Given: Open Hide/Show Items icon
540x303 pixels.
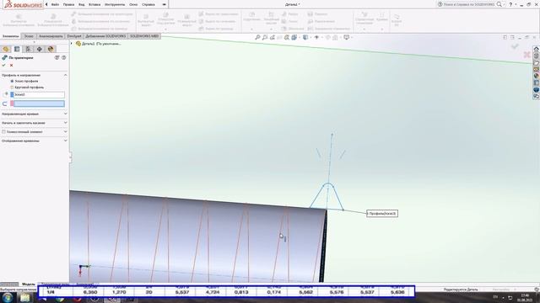Looking at the screenshot, I should click(x=316, y=37).
